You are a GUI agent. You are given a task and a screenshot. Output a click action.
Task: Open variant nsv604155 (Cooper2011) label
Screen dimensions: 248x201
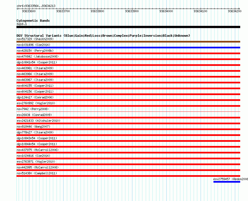pyautogui.click(x=35, y=86)
